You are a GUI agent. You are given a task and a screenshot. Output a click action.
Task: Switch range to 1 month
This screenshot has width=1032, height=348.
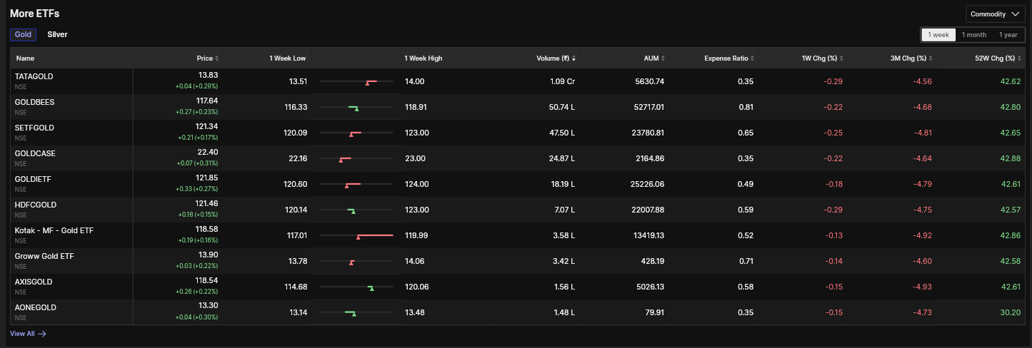click(x=974, y=35)
